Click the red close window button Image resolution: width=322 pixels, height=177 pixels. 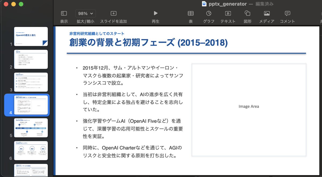(6, 4)
